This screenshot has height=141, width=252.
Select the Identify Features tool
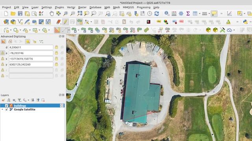167,14
